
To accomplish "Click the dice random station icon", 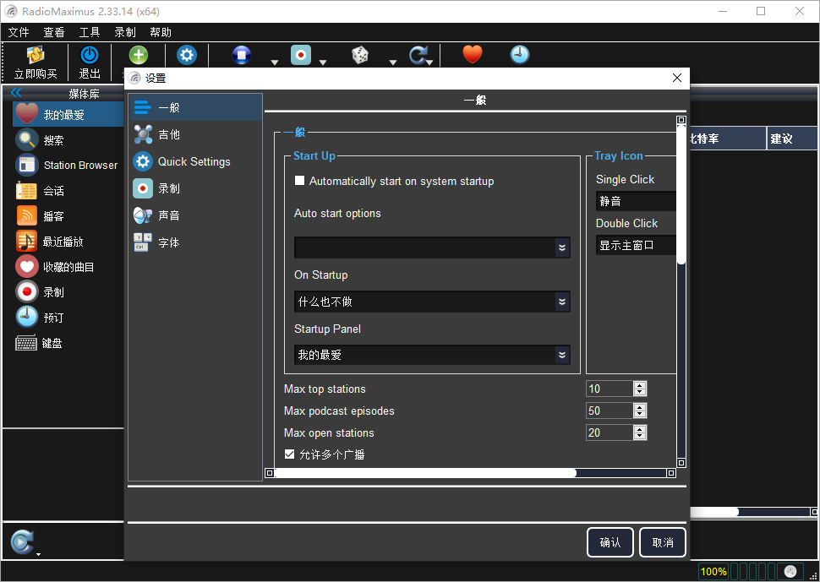I will [x=360, y=55].
